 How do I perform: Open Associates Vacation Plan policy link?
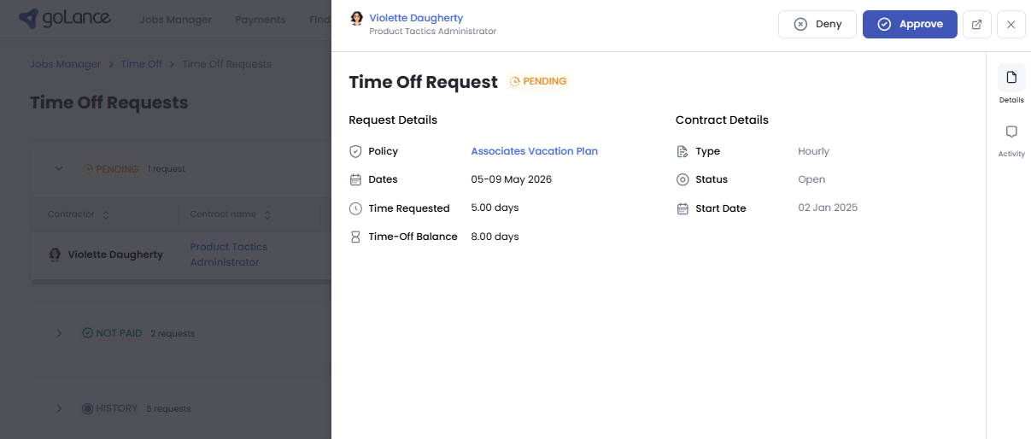(x=534, y=151)
